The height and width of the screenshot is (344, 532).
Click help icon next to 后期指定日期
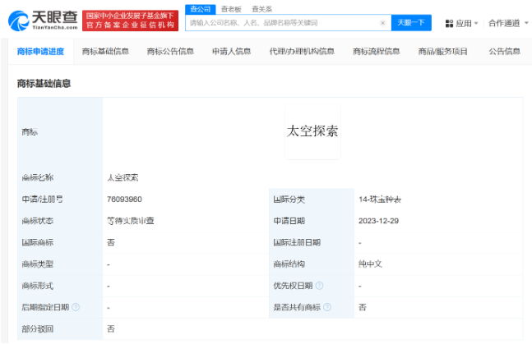click(76, 307)
